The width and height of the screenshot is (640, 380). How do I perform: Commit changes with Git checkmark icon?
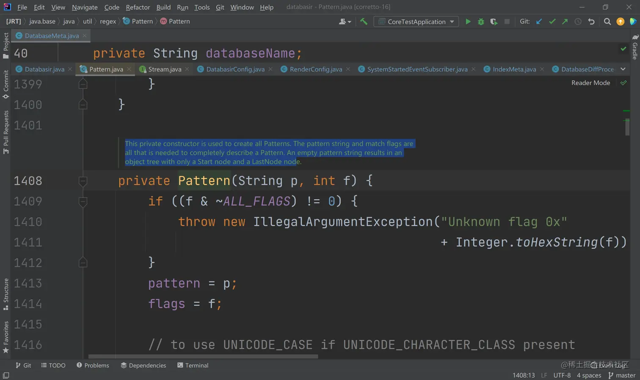pyautogui.click(x=552, y=22)
